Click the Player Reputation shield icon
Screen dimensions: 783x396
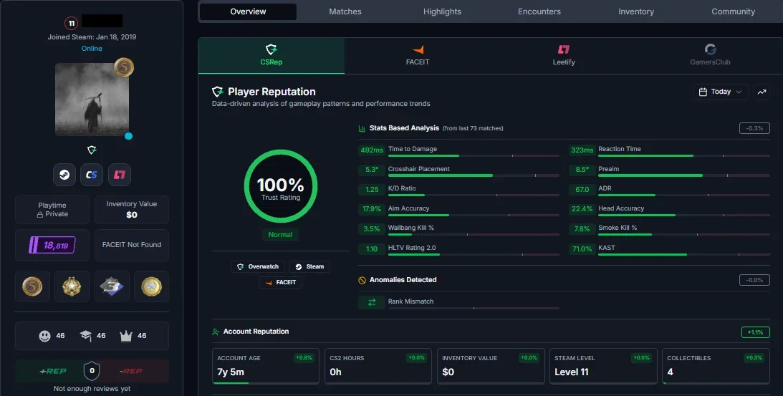click(217, 92)
